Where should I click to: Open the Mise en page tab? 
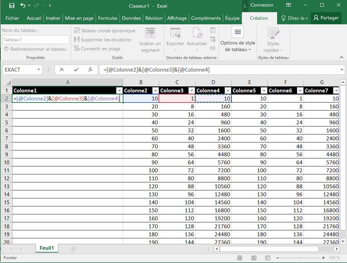click(x=79, y=18)
